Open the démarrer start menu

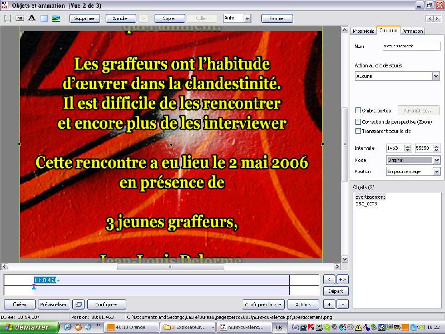[x=29, y=327]
